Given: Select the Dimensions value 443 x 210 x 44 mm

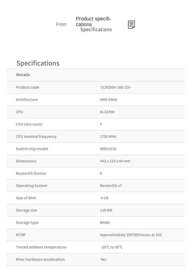Looking at the screenshot, I should (115, 161).
